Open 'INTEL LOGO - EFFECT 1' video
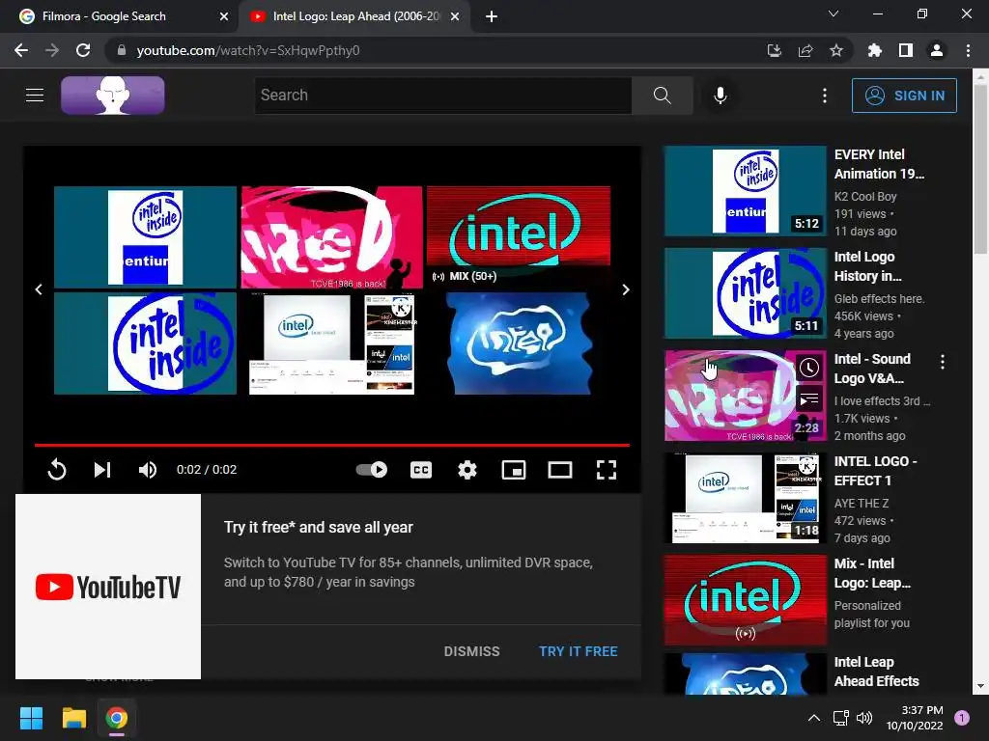The image size is (989, 741). (x=875, y=471)
